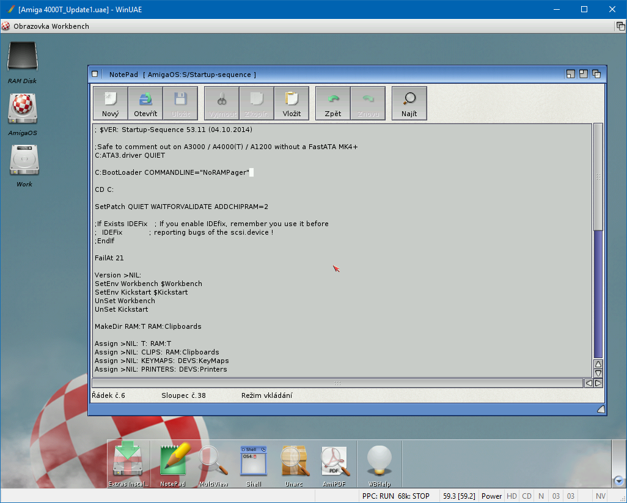The image size is (627, 503).
Task: Select the AmigaOS drive icon
Action: [23, 110]
